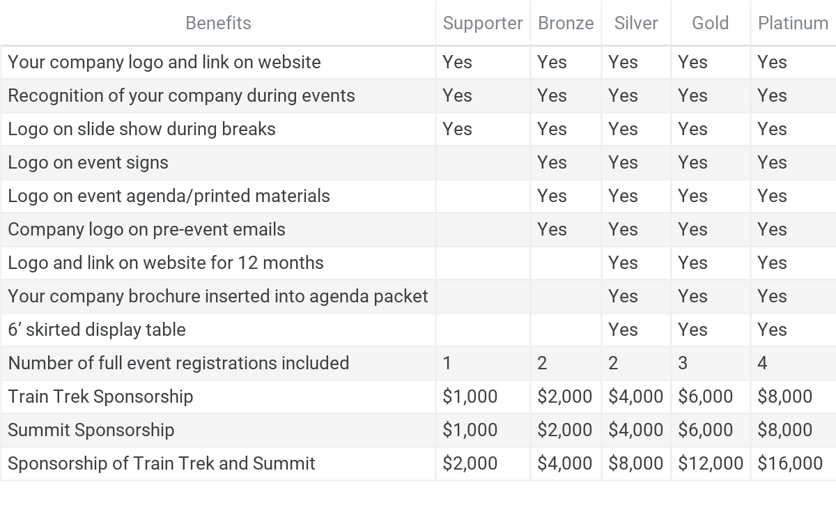Click the 'Summit Sponsorship' row label
The image size is (836, 517).
tap(91, 430)
